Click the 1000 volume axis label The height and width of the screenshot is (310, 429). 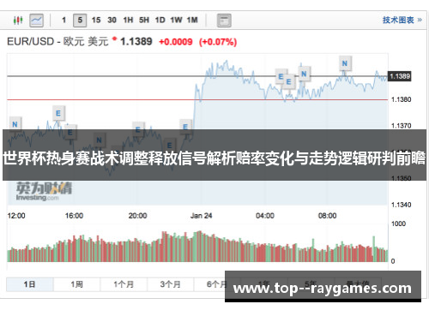(x=398, y=224)
